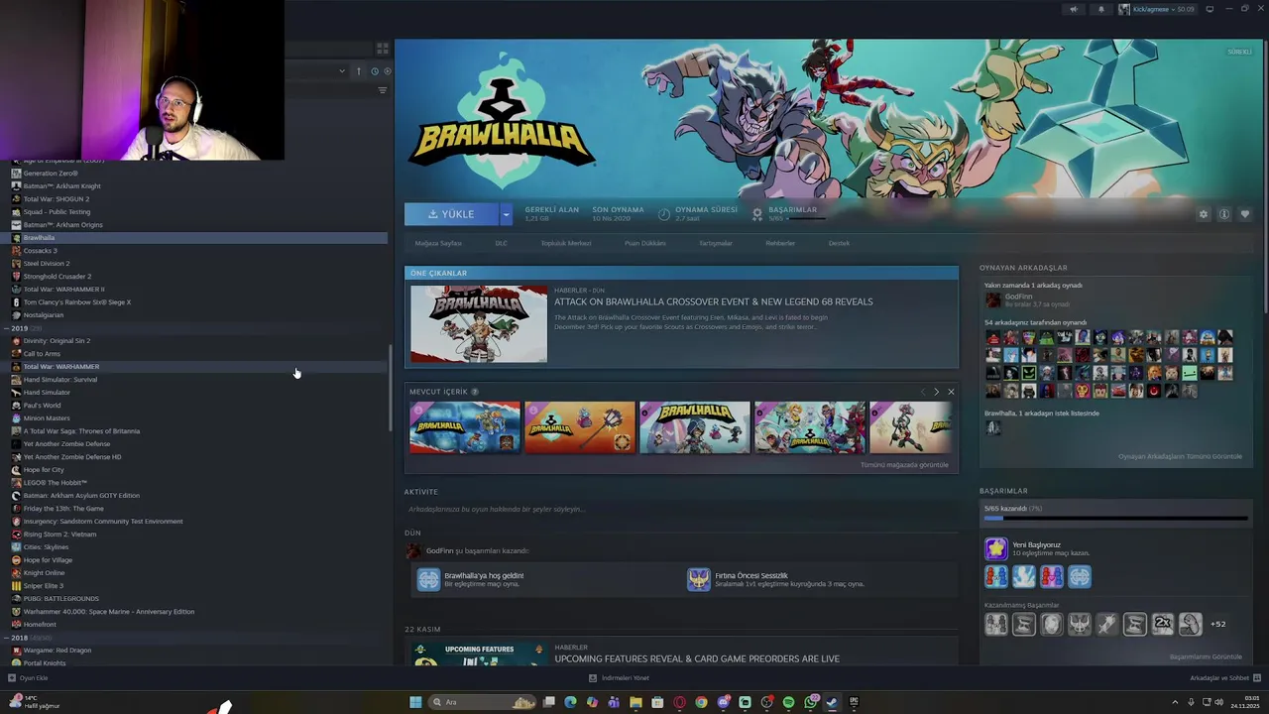Open Brawlhalla'ya hoş geldin achievement icon
1269x714 pixels.
pyautogui.click(x=428, y=579)
